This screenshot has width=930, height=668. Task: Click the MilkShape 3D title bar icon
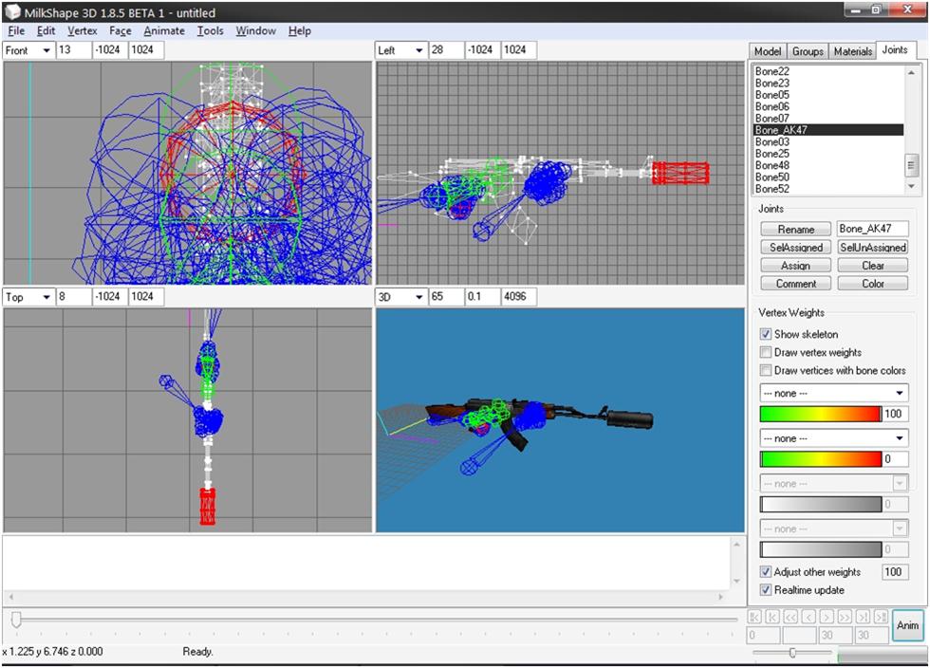pos(11,12)
